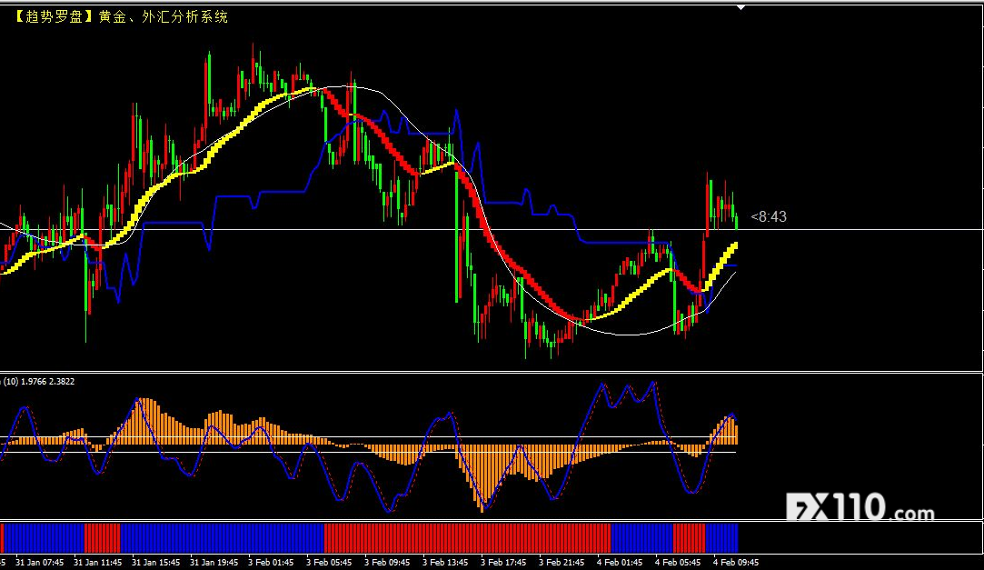Click the longest red segment in trend bar
Viewport: 984px width, 570px height.
[467, 537]
